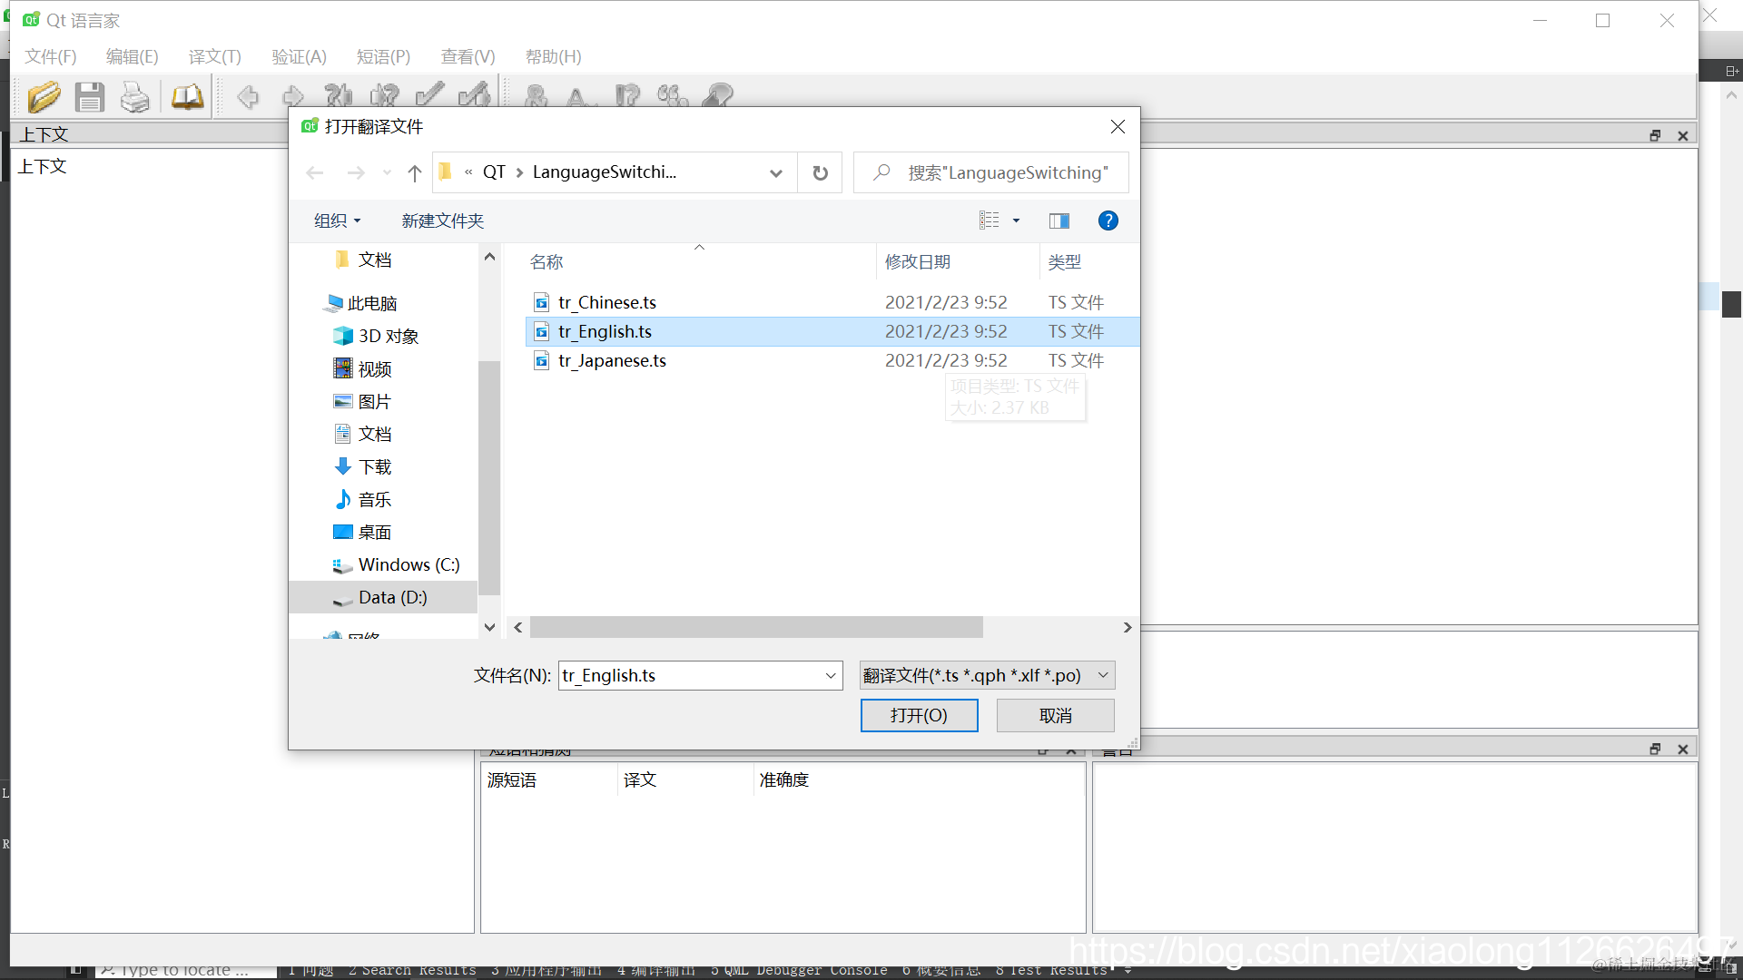1743x980 pixels.
Task: Open the phrase book icon
Action: (x=187, y=96)
